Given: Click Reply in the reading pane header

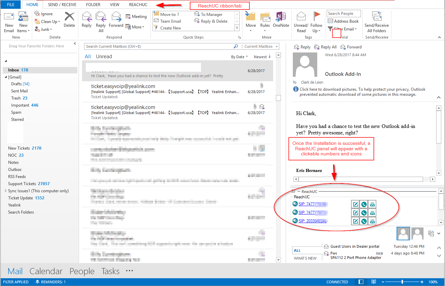Looking at the screenshot, I should [302, 47].
